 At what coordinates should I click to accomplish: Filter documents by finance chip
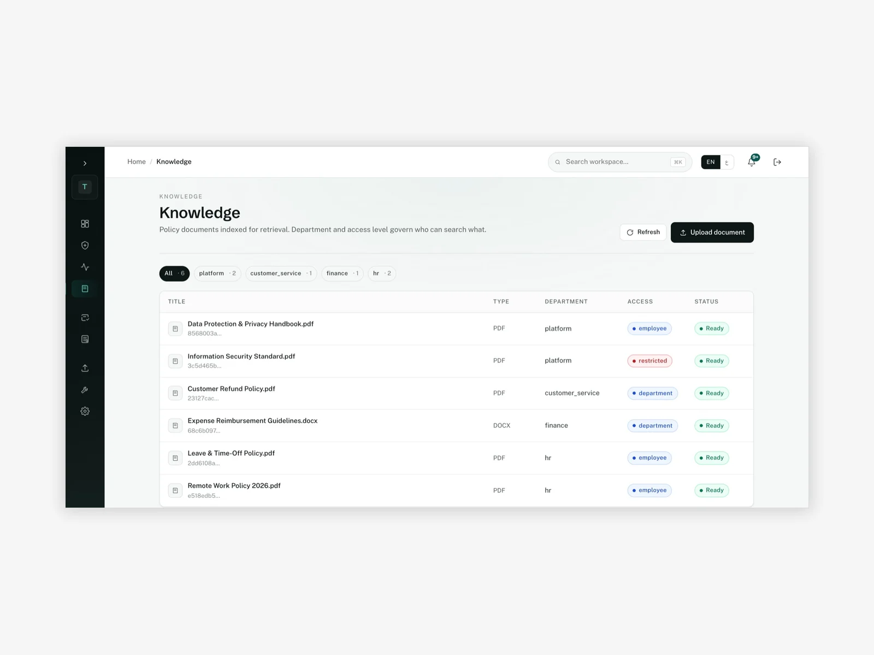coord(342,273)
